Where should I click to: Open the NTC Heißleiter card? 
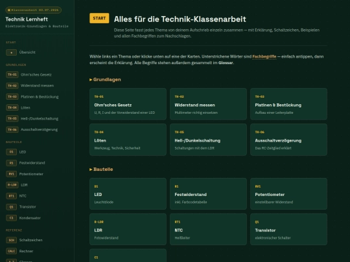click(x=208, y=229)
